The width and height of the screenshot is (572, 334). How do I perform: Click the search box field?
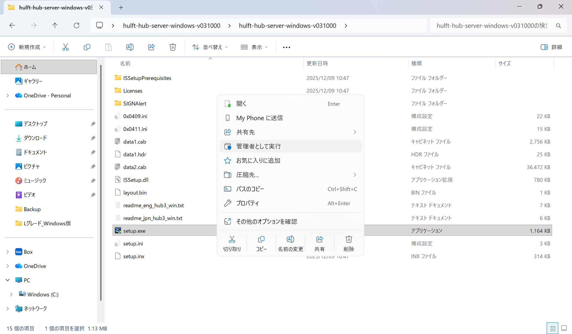[x=492, y=26]
